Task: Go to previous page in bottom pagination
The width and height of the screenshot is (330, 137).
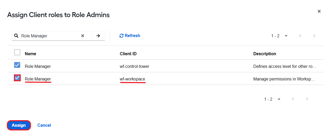Action: pyautogui.click(x=293, y=99)
